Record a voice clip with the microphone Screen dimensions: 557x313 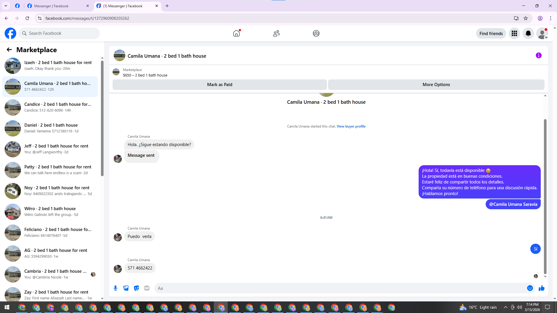click(115, 288)
